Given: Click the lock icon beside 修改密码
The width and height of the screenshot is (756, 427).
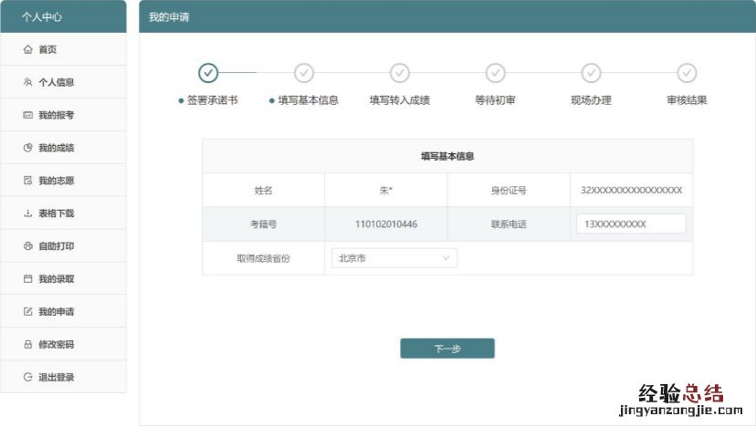Looking at the screenshot, I should [27, 345].
